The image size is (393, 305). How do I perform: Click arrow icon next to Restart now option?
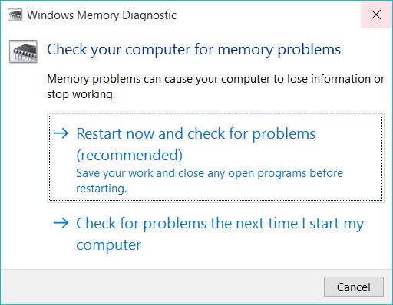click(61, 133)
